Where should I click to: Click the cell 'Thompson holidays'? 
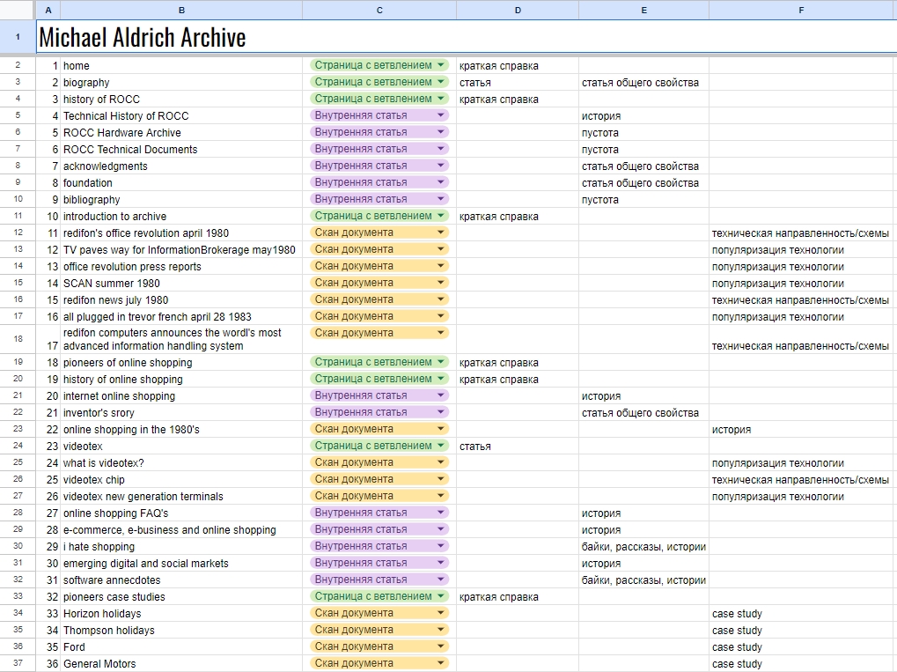(x=181, y=631)
